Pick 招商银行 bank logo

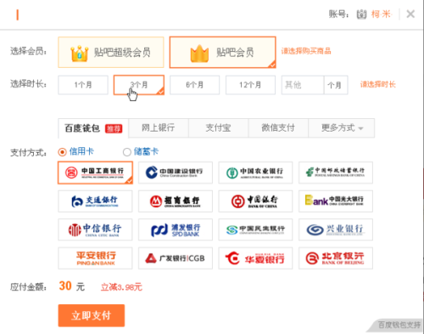click(x=176, y=201)
